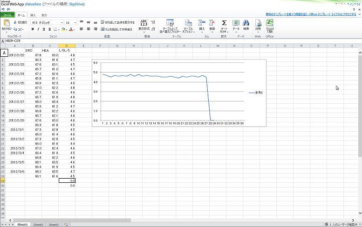
Task: Open the File tab
Action: click(x=7, y=15)
